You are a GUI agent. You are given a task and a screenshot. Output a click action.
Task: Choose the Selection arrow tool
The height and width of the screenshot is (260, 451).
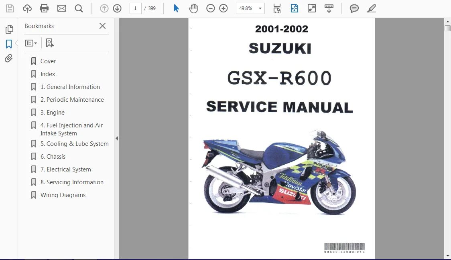pos(176,8)
